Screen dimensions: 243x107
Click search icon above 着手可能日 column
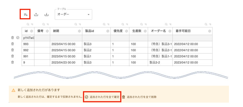point(206,24)
